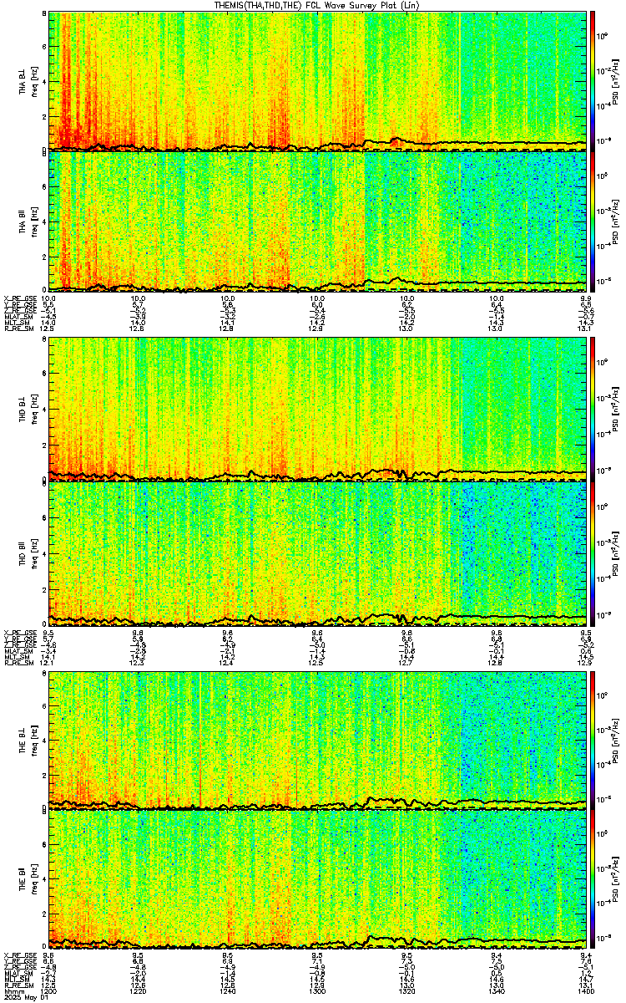
Task: Click the PSD unit label beside THD B-parallel
Action: [615, 553]
